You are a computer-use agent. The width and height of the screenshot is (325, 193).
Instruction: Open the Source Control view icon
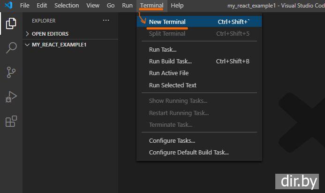[x=11, y=72]
